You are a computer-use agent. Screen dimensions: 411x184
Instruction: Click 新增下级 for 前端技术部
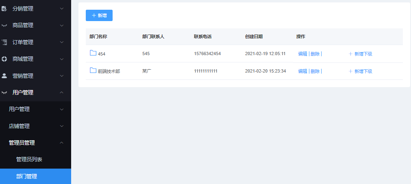click(360, 71)
